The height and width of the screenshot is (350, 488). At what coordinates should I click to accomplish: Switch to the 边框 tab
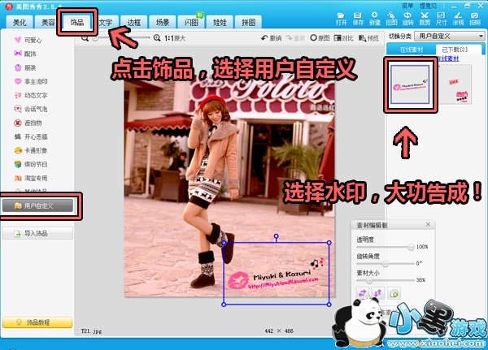click(x=134, y=22)
